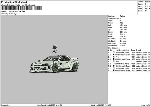The image size is (151, 107).
Task: Click the Description column header
Action: coord(124,50)
